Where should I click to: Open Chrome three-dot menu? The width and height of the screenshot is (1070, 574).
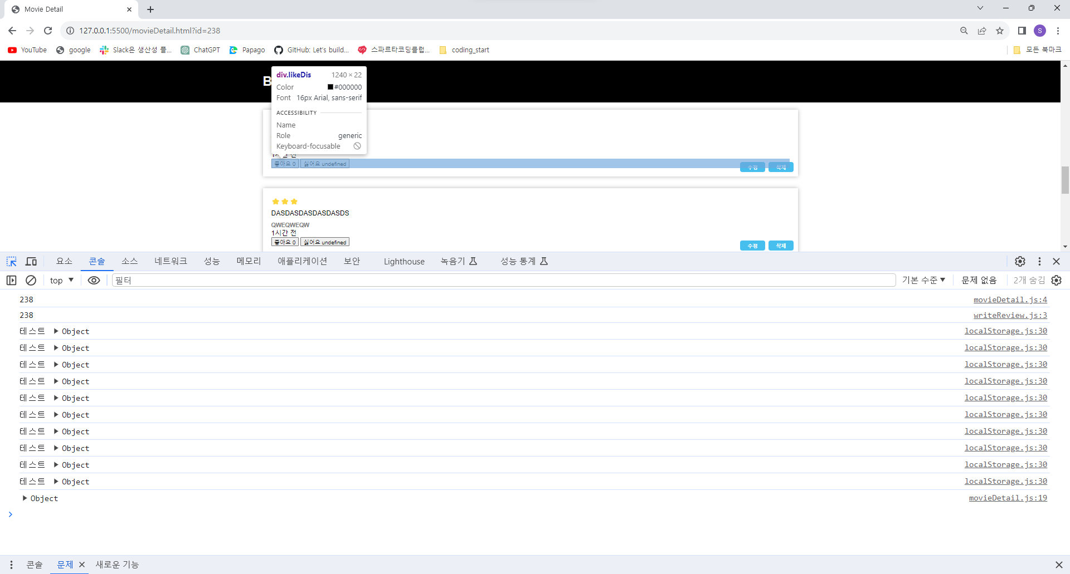tap(1058, 31)
